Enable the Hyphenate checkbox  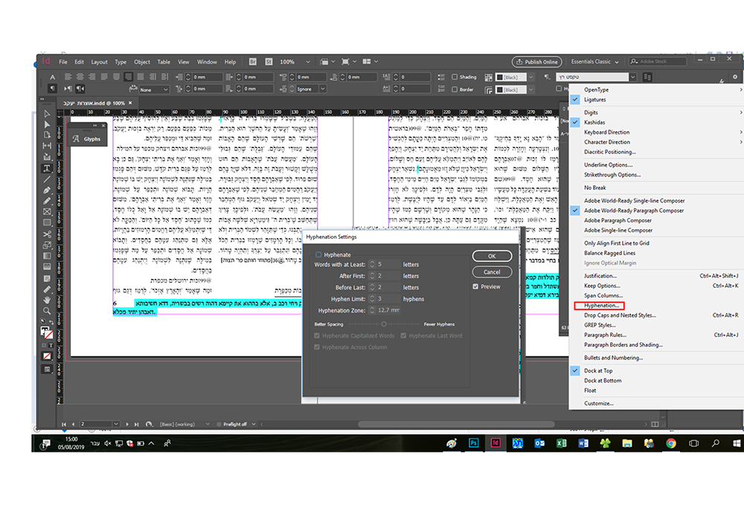click(318, 254)
